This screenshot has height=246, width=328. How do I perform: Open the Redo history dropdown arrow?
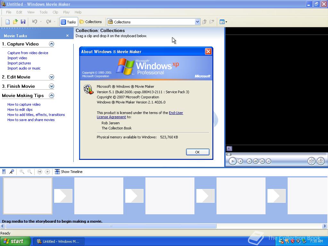[x=54, y=22]
